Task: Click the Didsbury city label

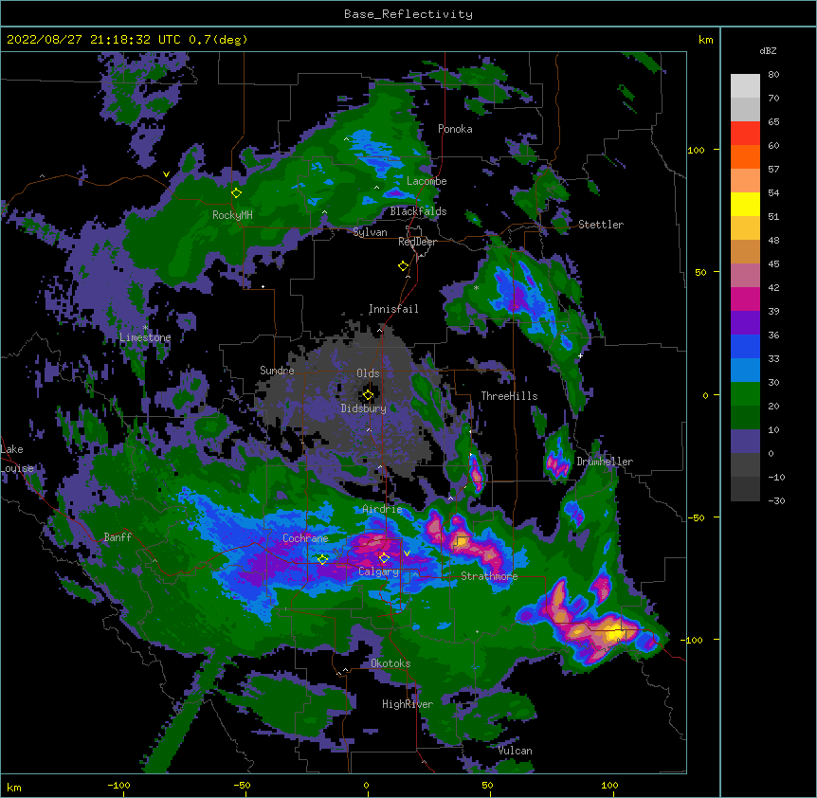Action: (x=364, y=408)
